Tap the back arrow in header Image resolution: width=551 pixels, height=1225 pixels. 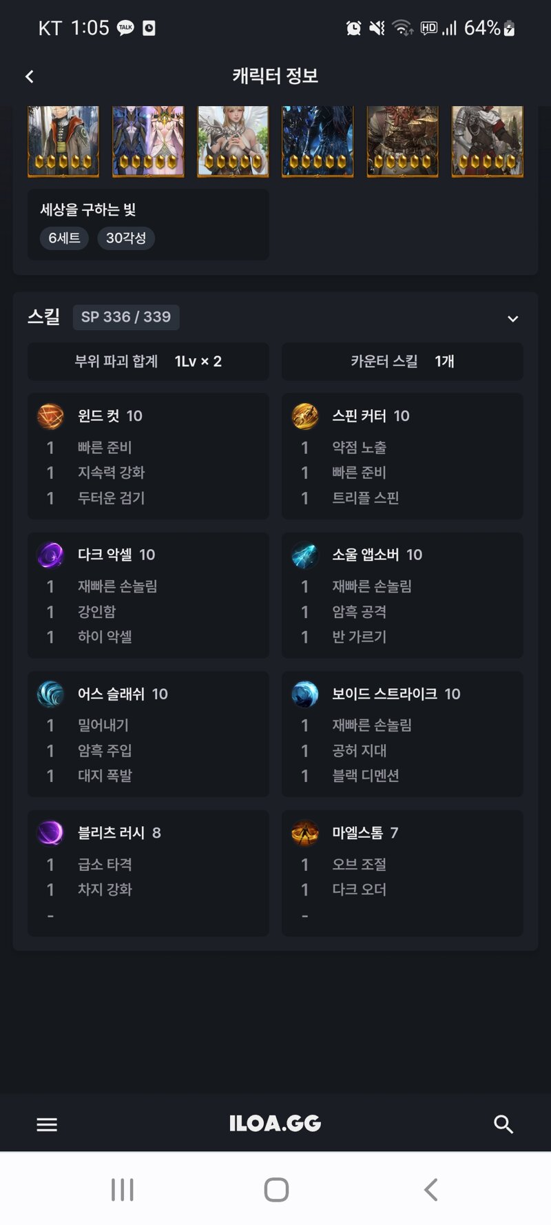click(x=29, y=76)
